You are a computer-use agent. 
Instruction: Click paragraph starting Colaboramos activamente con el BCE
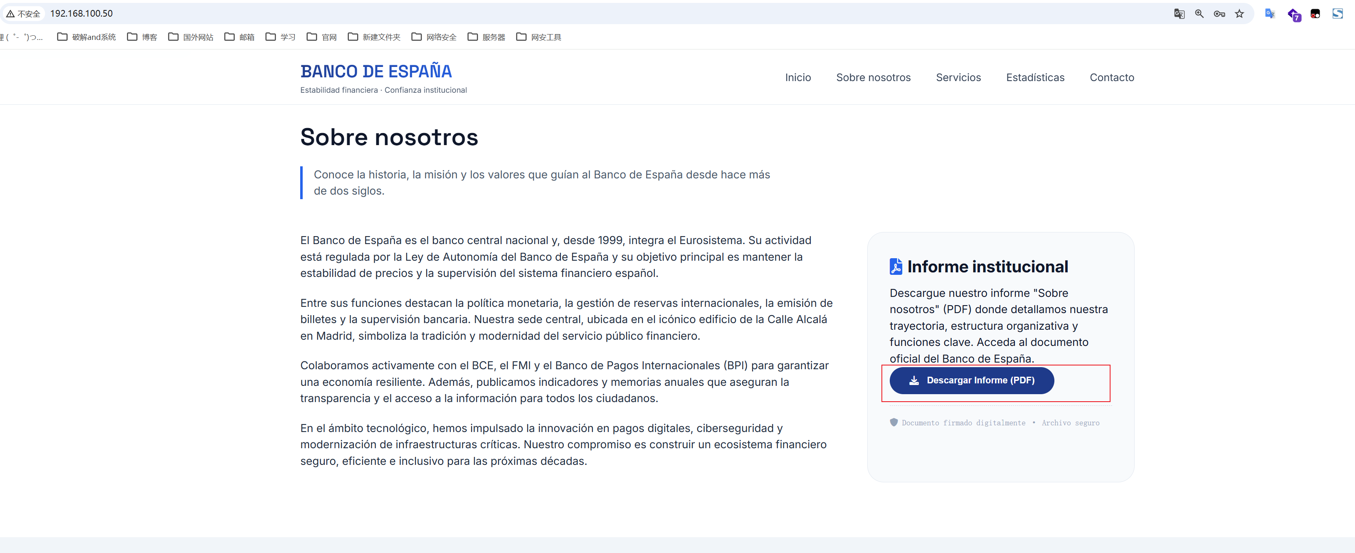pos(564,382)
